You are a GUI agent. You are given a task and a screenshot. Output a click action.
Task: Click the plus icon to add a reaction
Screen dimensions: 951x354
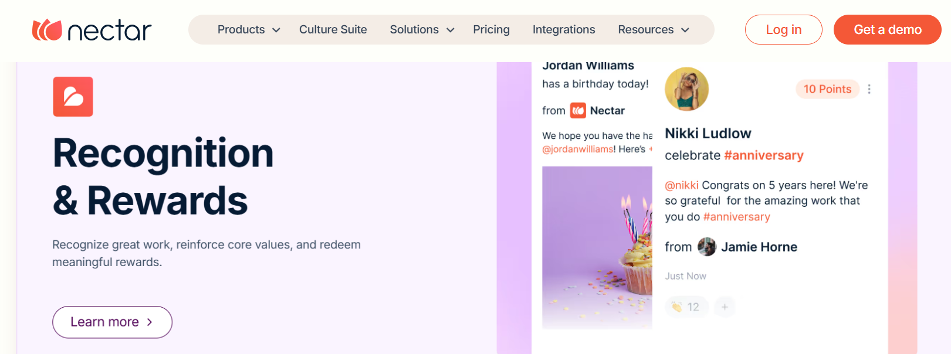click(x=724, y=307)
